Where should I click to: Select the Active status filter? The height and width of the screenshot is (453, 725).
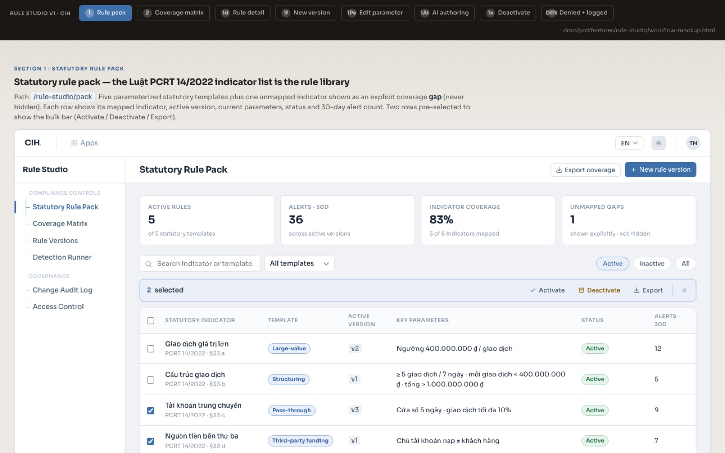click(613, 264)
